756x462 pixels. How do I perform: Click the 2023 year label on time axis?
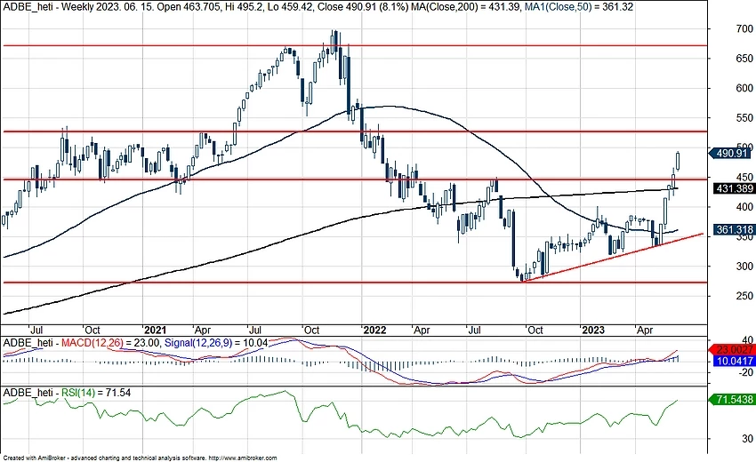(593, 330)
